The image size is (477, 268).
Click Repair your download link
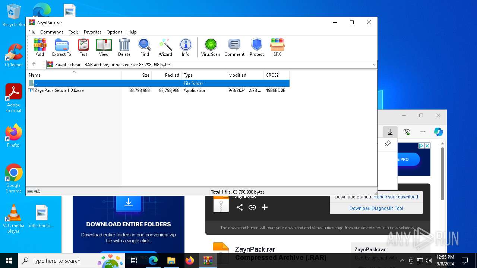tap(396, 197)
